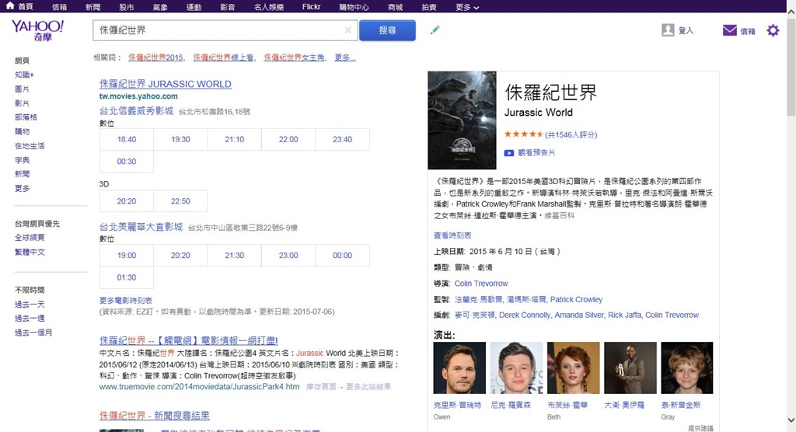Select the 19:30 showtime slot
The image size is (796, 432).
180,140
